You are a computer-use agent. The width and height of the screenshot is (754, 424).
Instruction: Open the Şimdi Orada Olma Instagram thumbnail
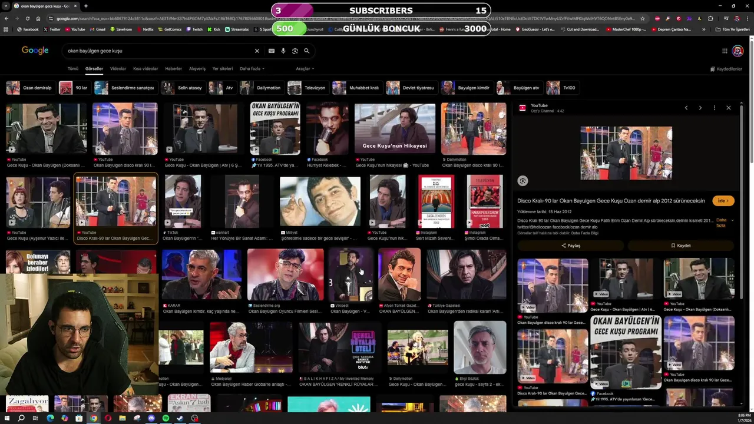(x=484, y=201)
